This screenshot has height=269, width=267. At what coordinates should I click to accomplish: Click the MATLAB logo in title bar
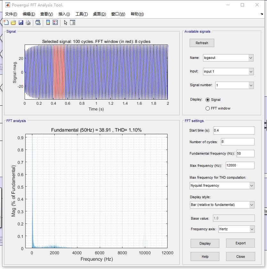pos(8,5)
